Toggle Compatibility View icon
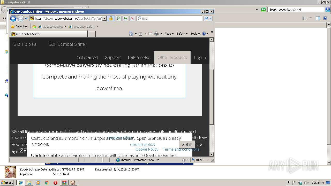Image resolution: width=331 pixels, height=186 pixels. tap(119, 19)
